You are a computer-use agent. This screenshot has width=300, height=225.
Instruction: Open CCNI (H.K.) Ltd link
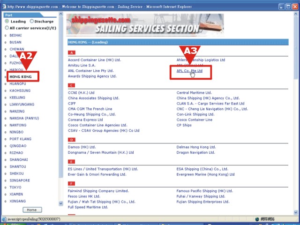click(x=81, y=93)
